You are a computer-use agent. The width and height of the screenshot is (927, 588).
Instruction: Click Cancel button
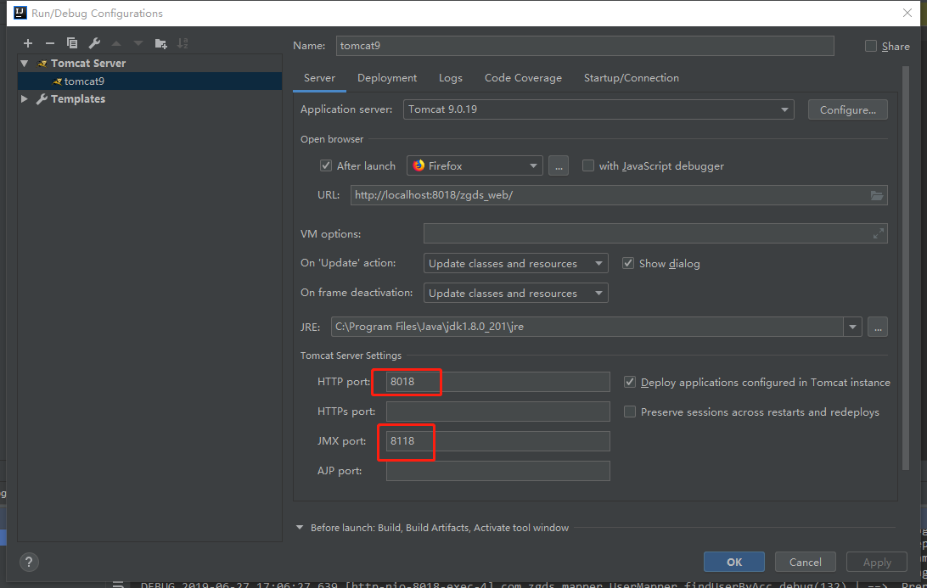pyautogui.click(x=806, y=562)
